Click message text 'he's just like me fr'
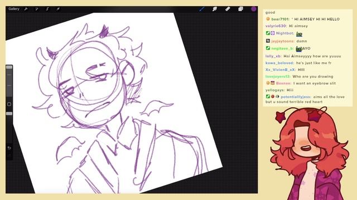The width and height of the screenshot is (357, 200). pyautogui.click(x=313, y=63)
